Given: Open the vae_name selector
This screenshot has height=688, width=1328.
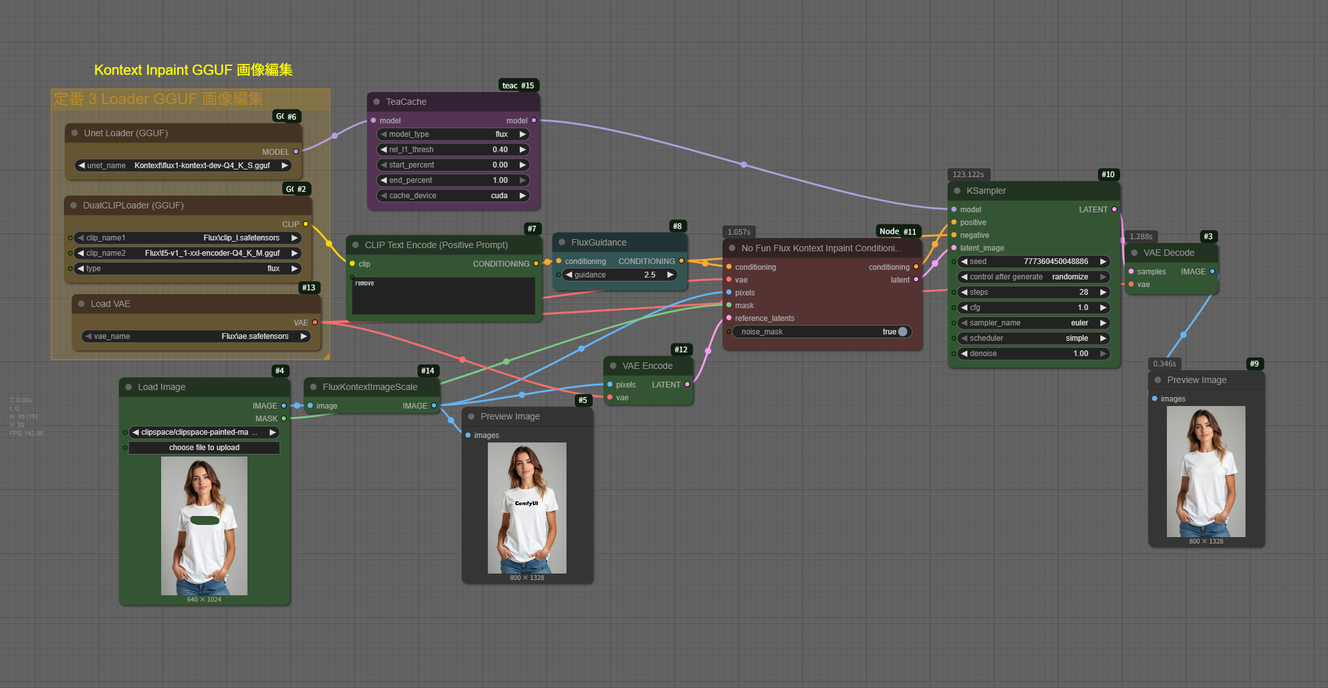Looking at the screenshot, I should (x=196, y=336).
